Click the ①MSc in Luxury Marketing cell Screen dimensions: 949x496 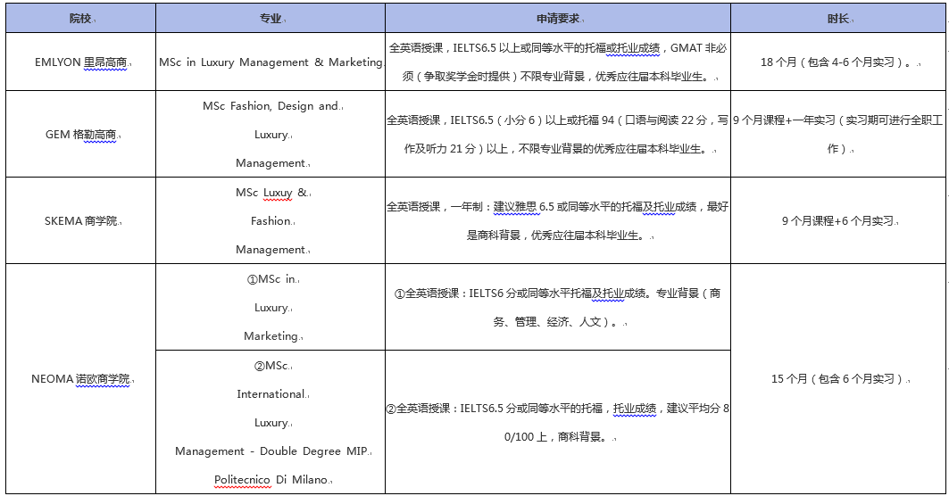coord(270,307)
